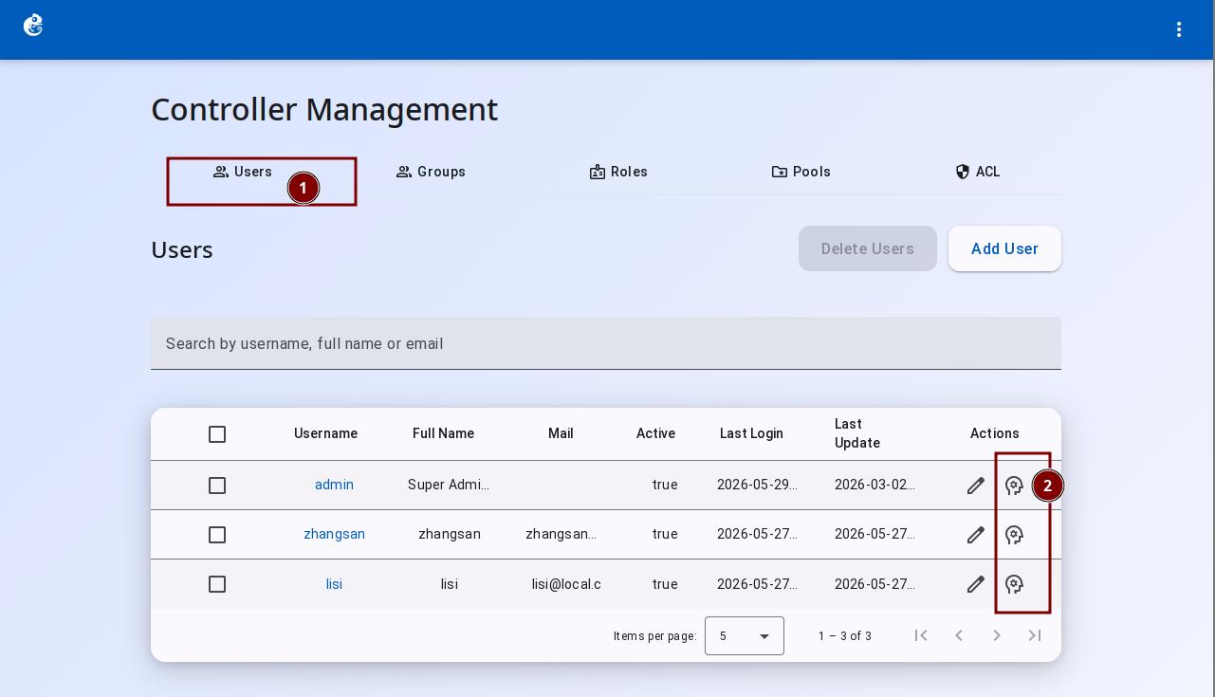This screenshot has width=1215, height=697.
Task: Go to first page of users table
Action: pos(921,635)
